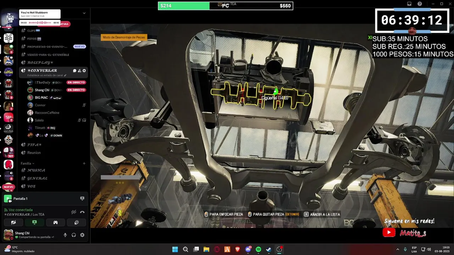Seek in the You're Not Stubborn audio waveform
Viewport: 454px width, 255px height.
click(x=40, y=23)
